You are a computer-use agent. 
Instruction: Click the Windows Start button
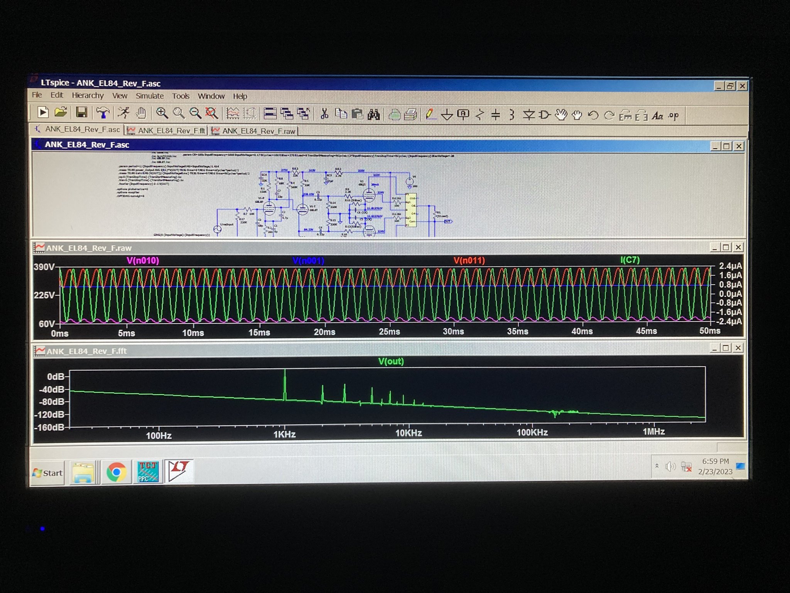48,473
